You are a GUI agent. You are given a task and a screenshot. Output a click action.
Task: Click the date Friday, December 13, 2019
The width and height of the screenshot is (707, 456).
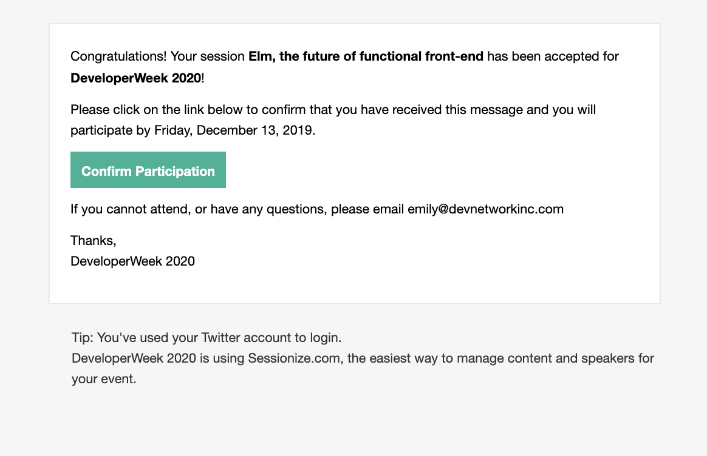click(234, 130)
